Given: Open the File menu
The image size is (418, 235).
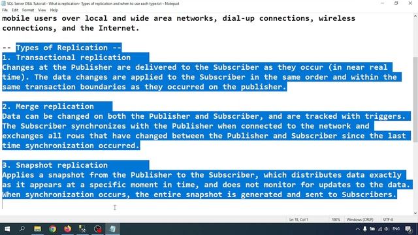Looking at the screenshot, I should point(5,10).
